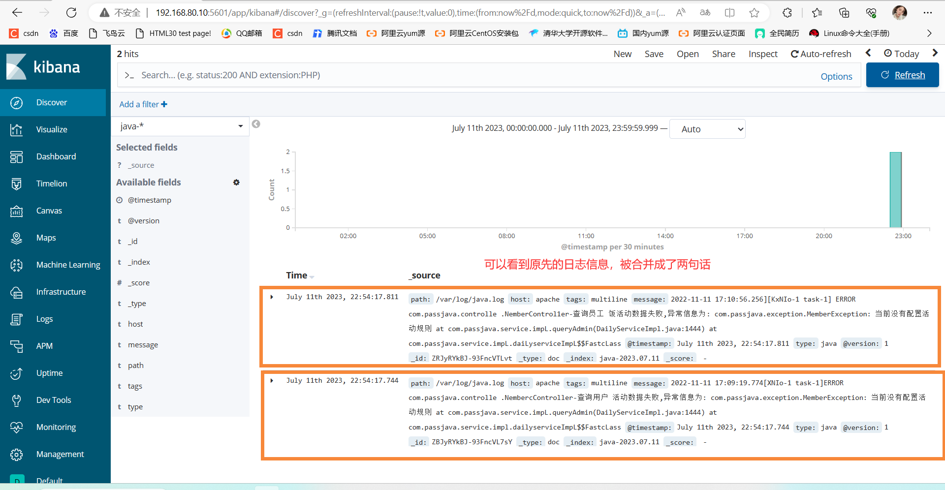Open browser split screen icon

tap(729, 13)
